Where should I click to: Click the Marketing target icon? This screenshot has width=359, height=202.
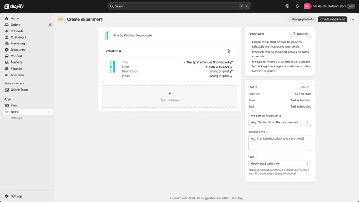tap(7, 44)
